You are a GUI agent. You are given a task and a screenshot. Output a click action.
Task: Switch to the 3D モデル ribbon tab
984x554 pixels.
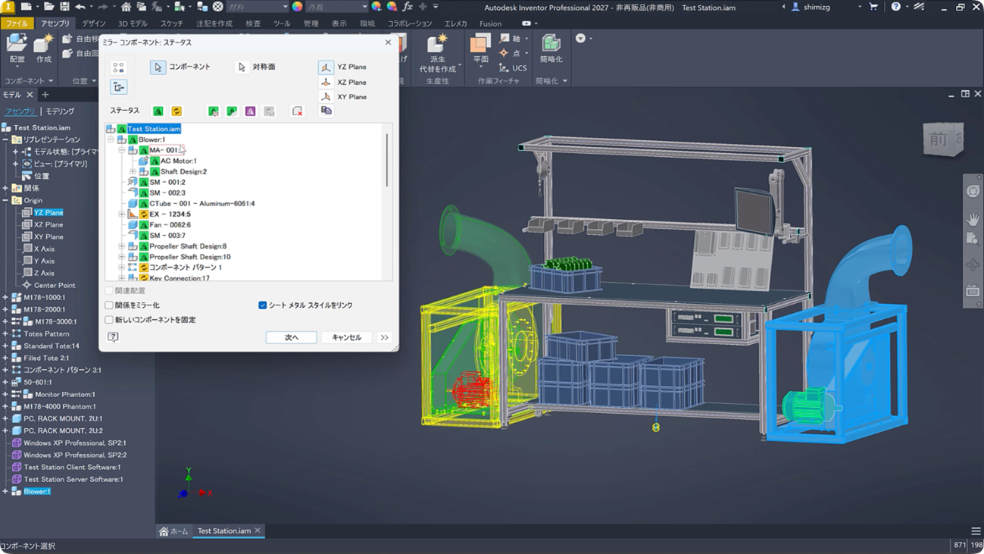(133, 23)
